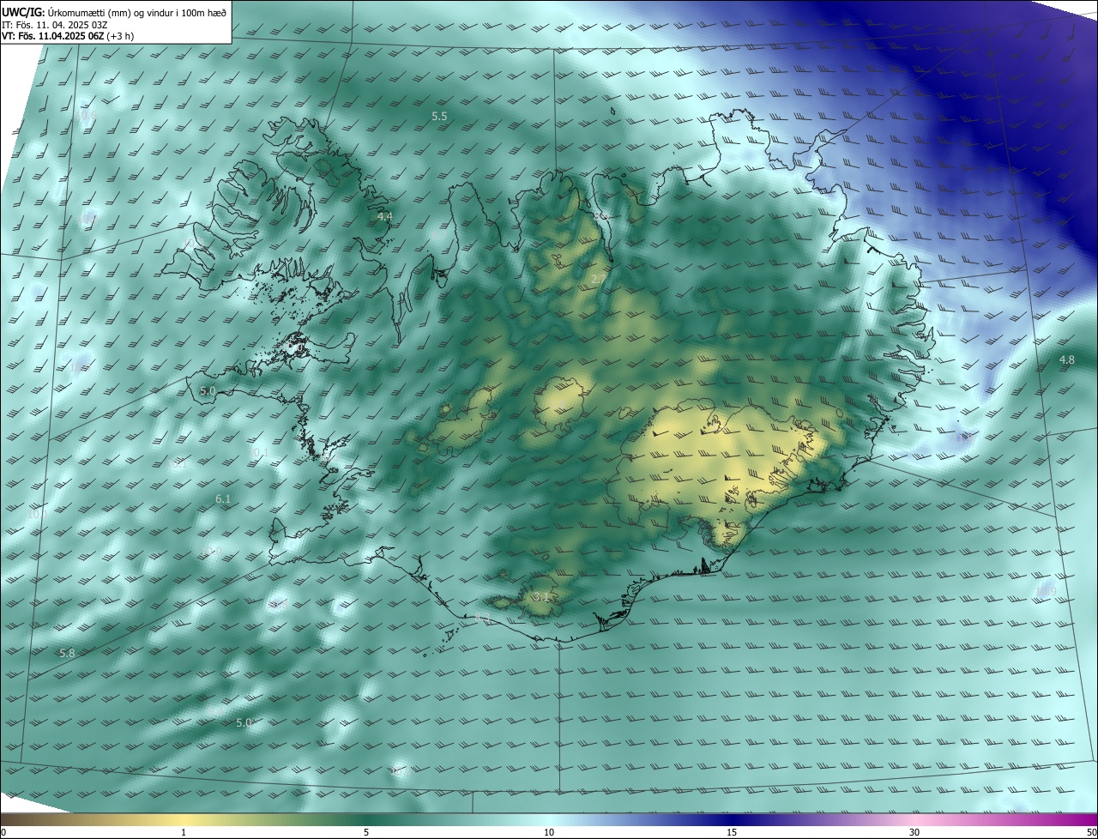Click the title 'UWC/IG: Úrkomumætti (mm) og vindur í 100m hæð'
The width and height of the screenshot is (1098, 839).
tap(114, 12)
